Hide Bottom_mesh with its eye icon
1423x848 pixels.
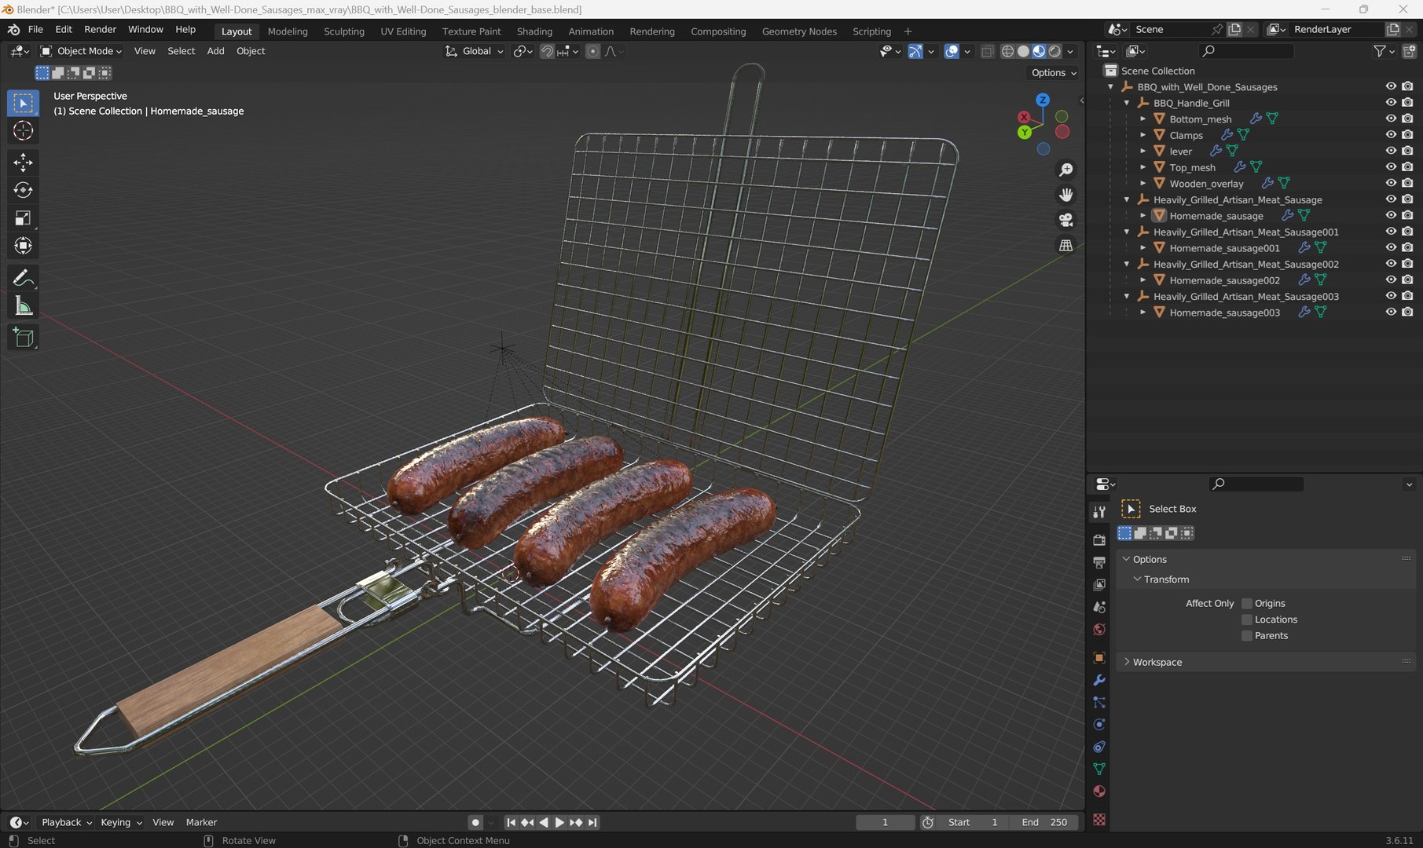1391,119
